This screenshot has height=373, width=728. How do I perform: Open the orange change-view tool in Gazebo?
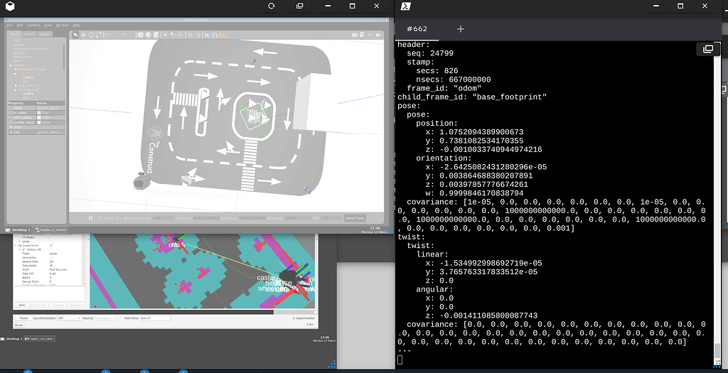pyautogui.click(x=224, y=35)
